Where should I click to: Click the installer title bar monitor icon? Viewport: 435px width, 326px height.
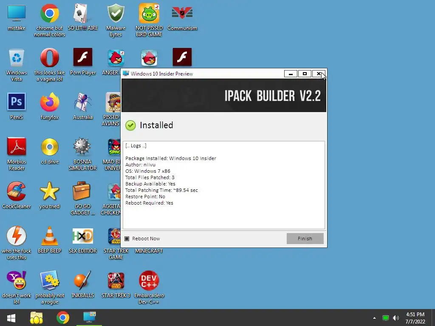[126, 73]
